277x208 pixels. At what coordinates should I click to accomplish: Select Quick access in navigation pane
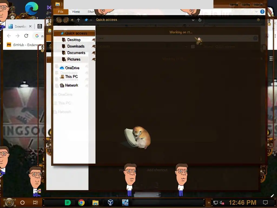(74, 33)
